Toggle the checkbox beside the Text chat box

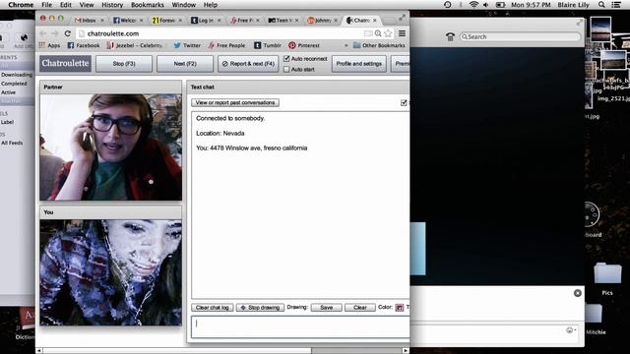(x=404, y=102)
